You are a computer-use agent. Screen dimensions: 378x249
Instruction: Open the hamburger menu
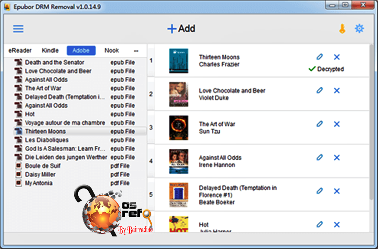[18, 29]
